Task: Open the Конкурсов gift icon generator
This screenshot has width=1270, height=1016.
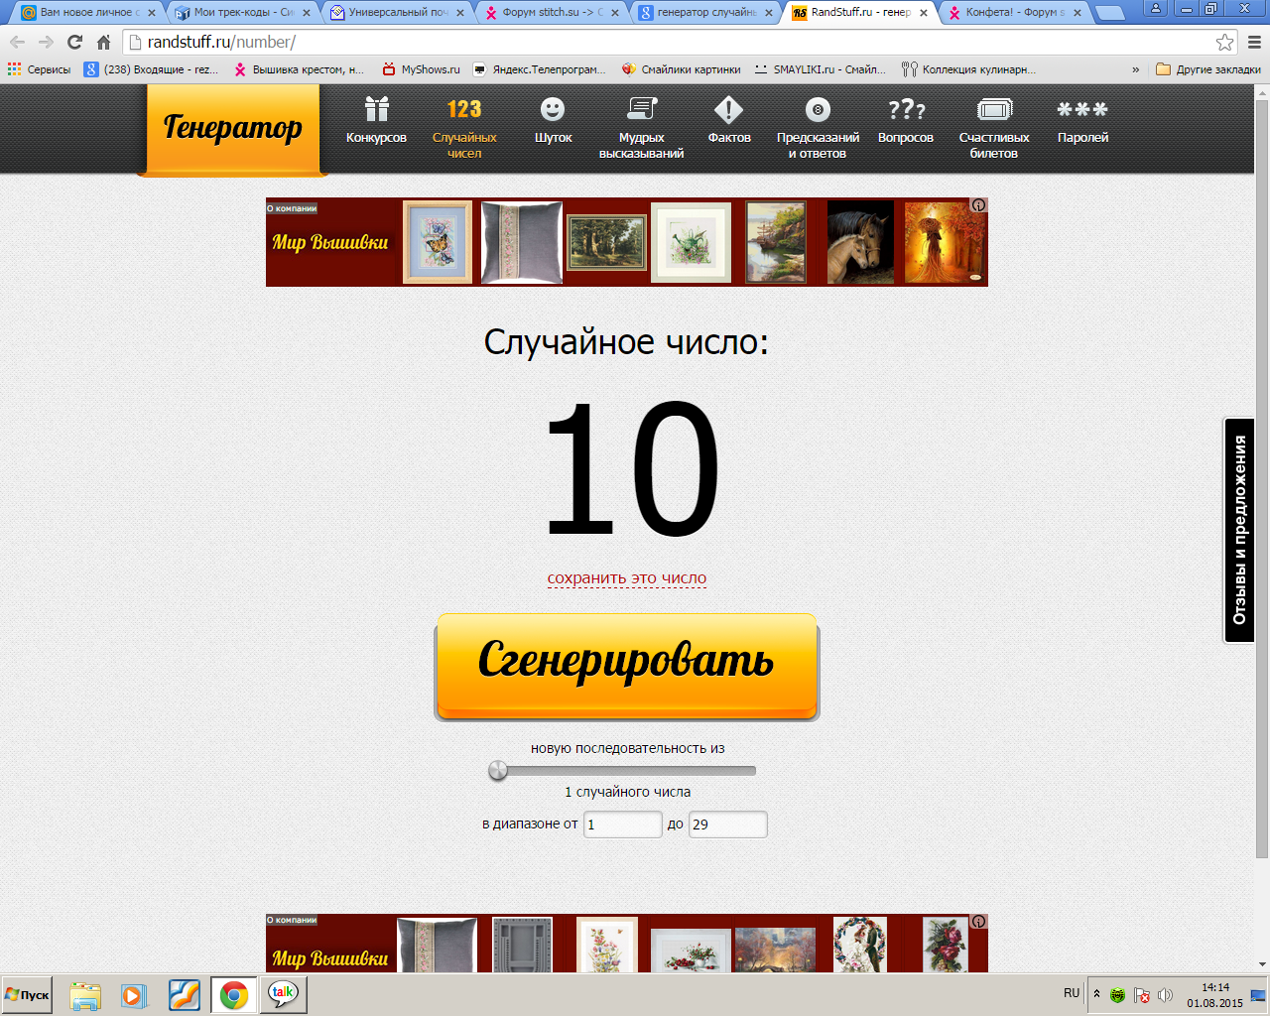Action: (376, 109)
